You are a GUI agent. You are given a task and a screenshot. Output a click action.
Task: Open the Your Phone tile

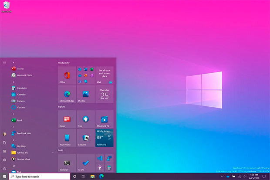point(67,138)
